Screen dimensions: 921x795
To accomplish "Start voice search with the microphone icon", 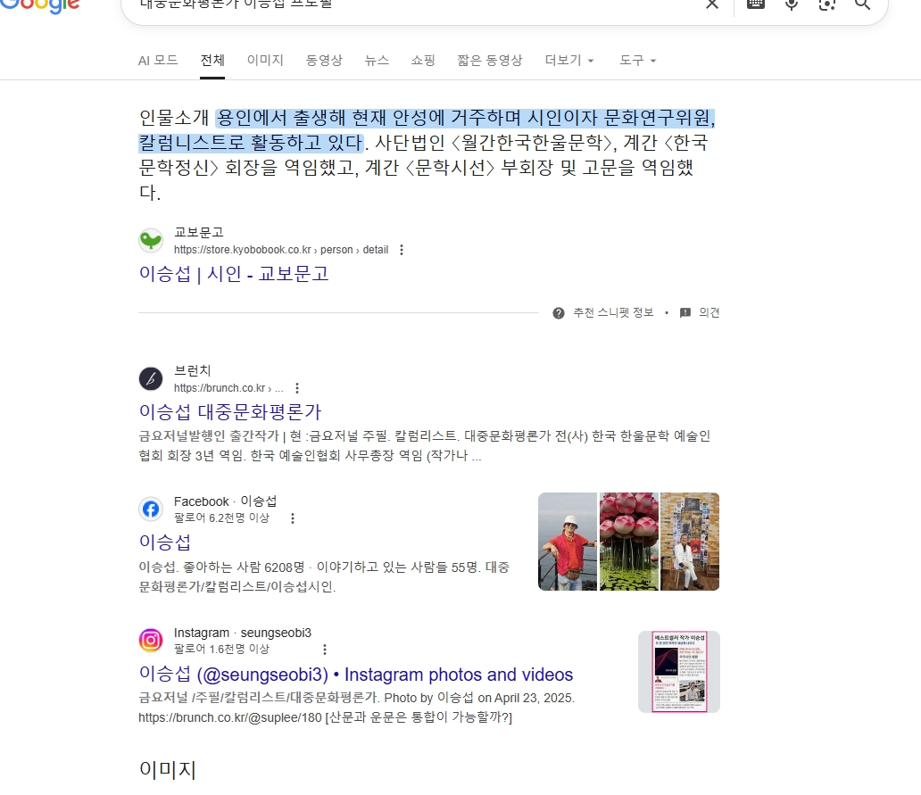I will pyautogui.click(x=791, y=4).
